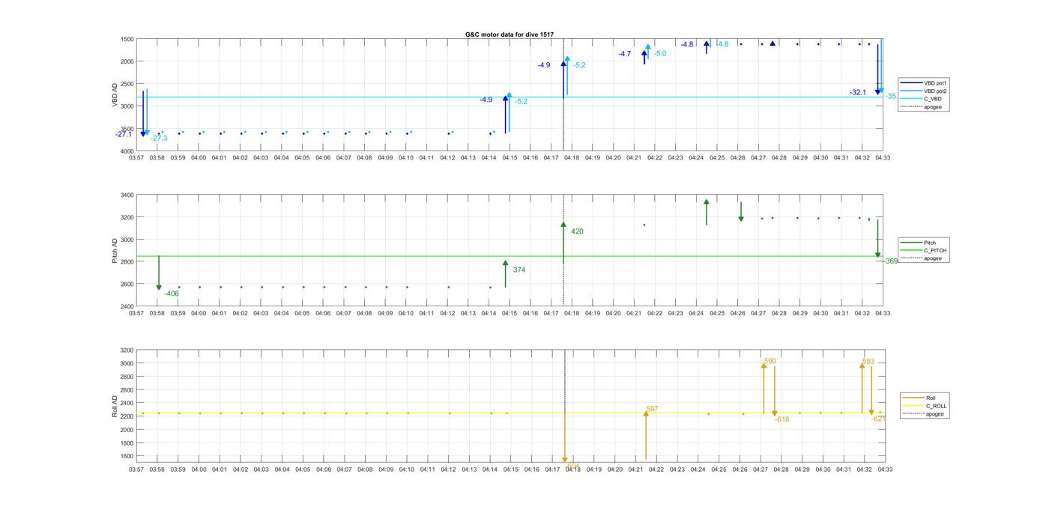The height and width of the screenshot is (519, 1049).
Task: Click the 'Pitch AD' y-axis label
Action: tap(115, 251)
